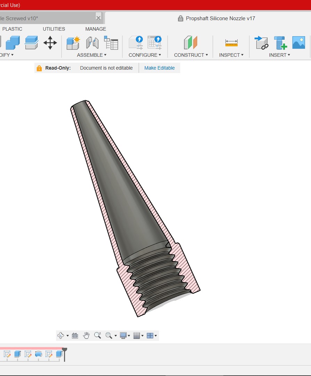Screen dimensions: 311x376
Task: Expand the MODIFY dropdown menu
Action: coord(7,55)
